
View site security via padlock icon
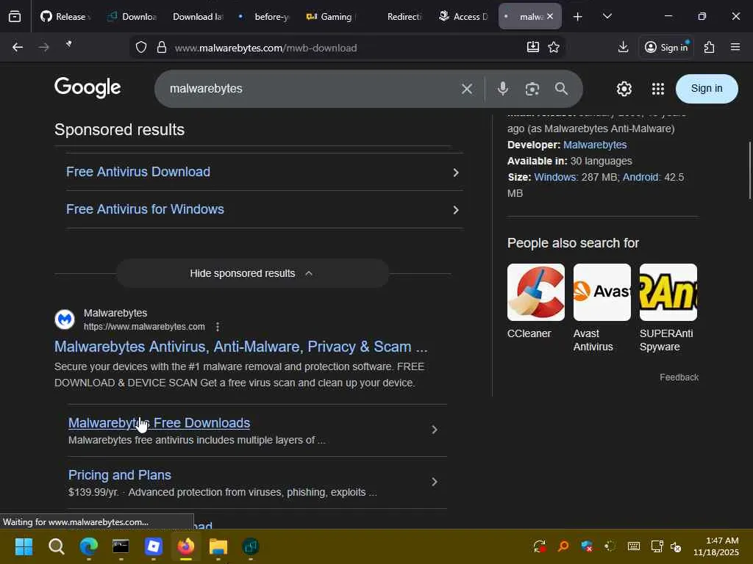[162, 48]
